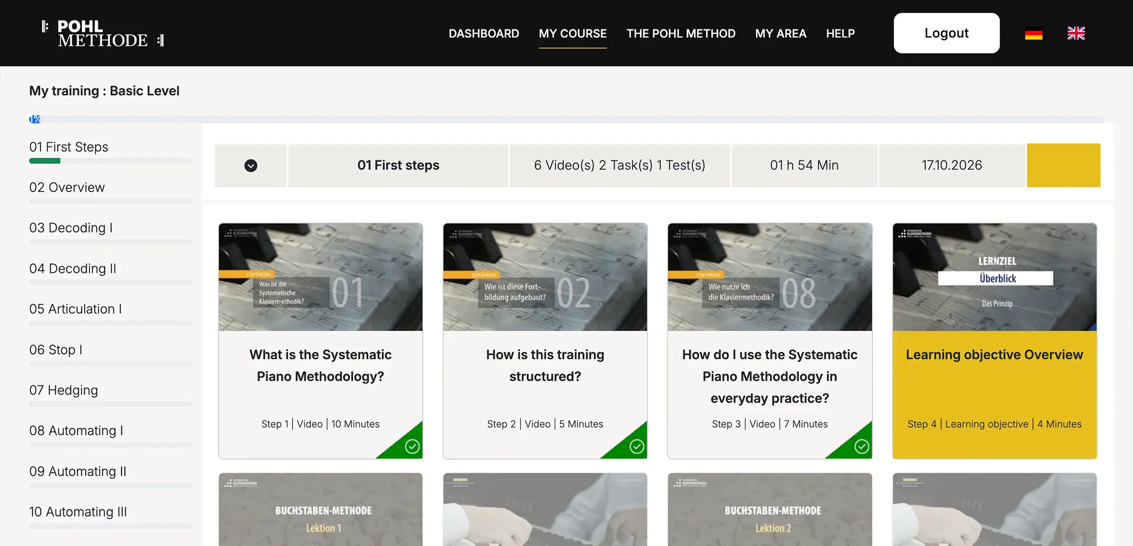
Task: Click the '01 h 54 Min' duration
Action: coord(804,165)
